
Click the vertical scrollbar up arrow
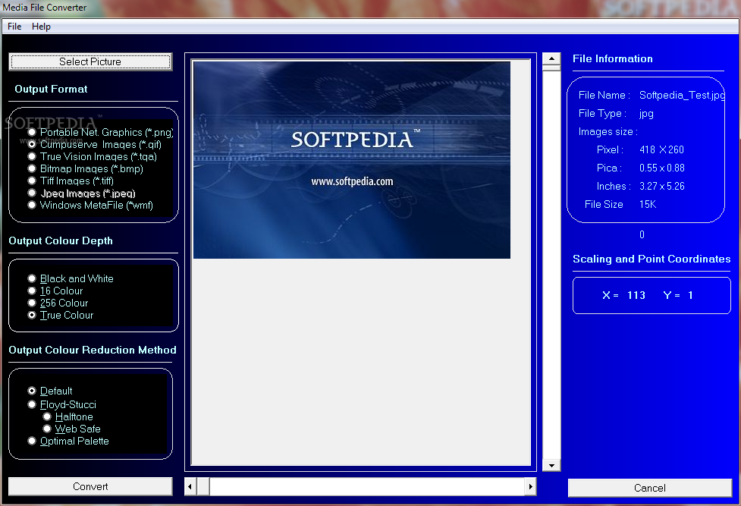click(551, 58)
